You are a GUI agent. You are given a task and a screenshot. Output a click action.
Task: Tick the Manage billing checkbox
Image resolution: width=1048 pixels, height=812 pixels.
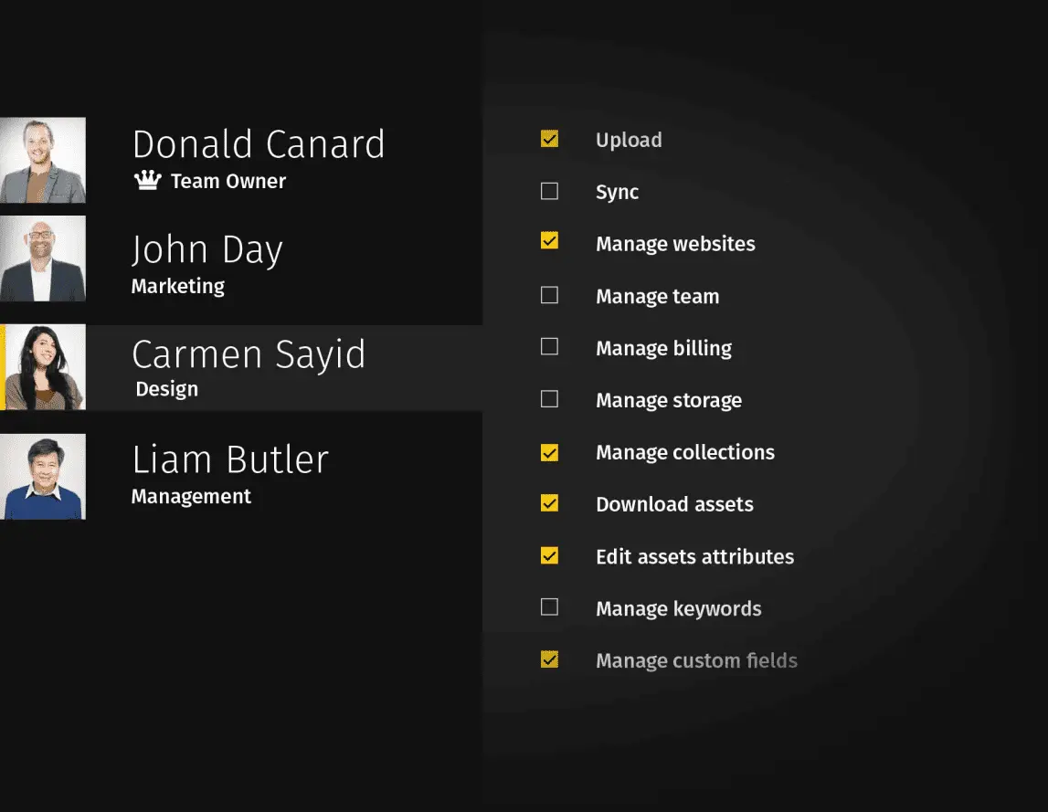tap(549, 346)
